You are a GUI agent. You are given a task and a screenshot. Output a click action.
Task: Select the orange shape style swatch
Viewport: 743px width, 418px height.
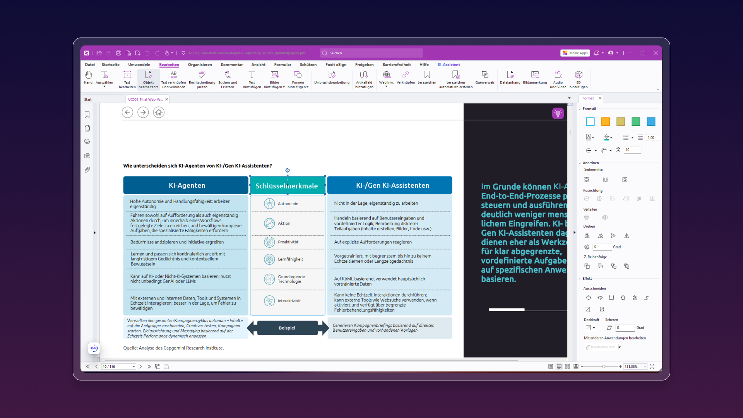[605, 122]
